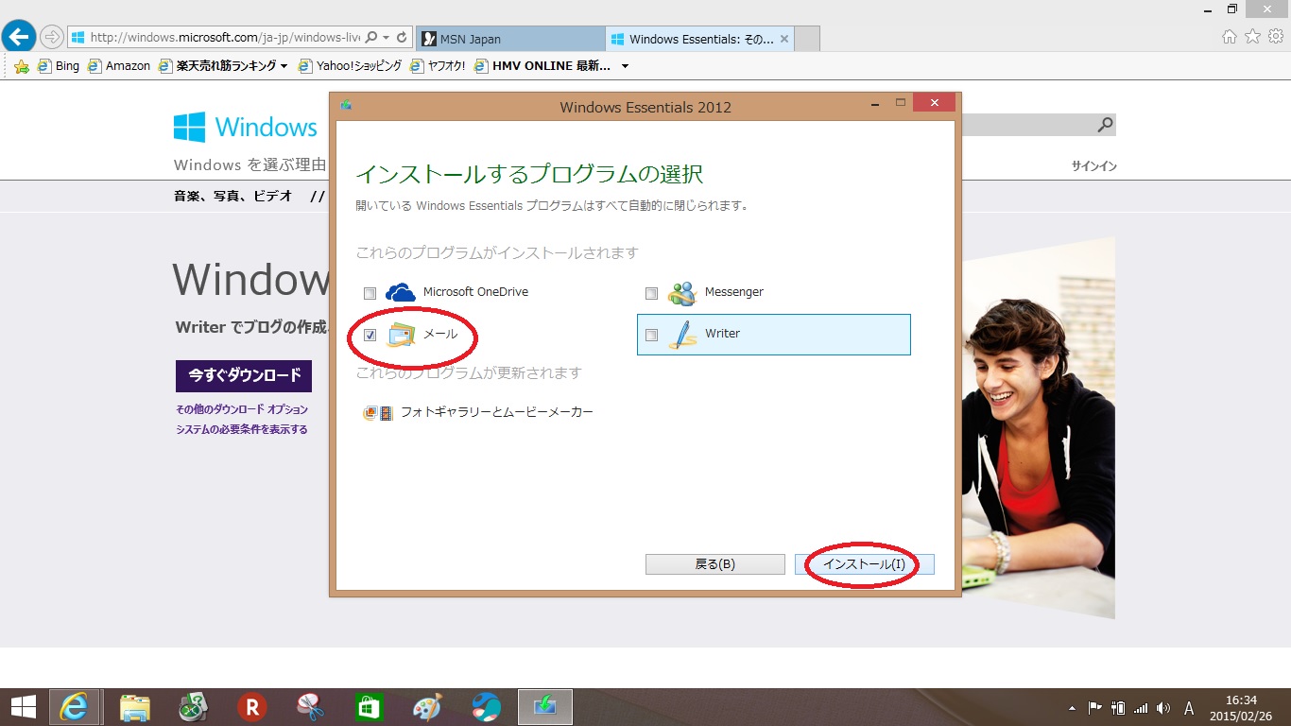
Task: Open the Windows を選ぶ理由 menu
Action: pyautogui.click(x=250, y=164)
